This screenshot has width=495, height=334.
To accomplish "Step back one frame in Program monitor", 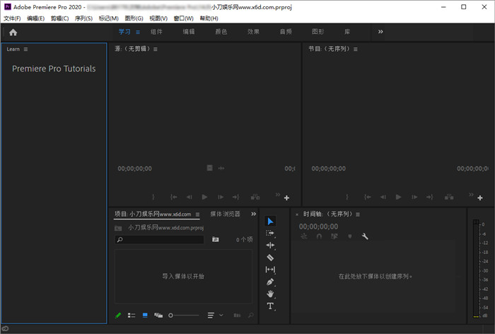I will (x=383, y=197).
